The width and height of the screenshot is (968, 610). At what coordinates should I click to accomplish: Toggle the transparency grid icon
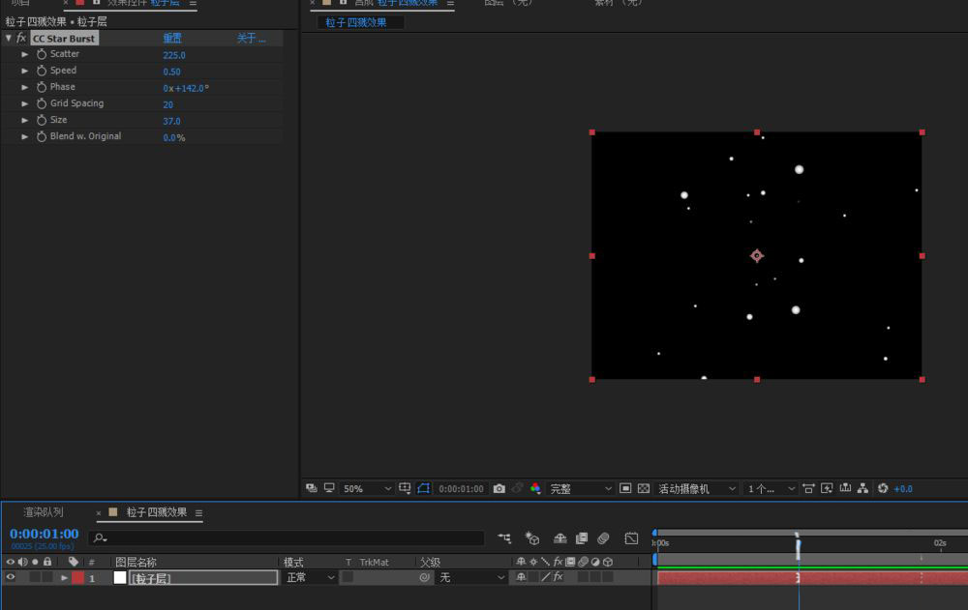pos(643,489)
